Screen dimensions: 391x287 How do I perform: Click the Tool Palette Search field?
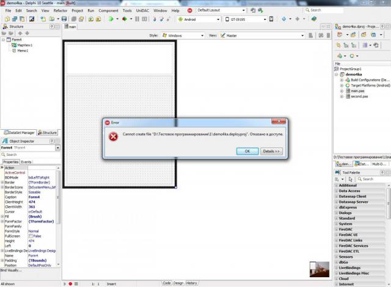[x=374, y=179]
